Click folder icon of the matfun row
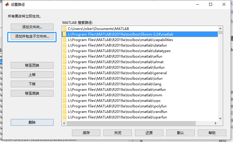Image resolution: width=233 pixels, height=142 pixels. pyautogui.click(x=64, y=90)
